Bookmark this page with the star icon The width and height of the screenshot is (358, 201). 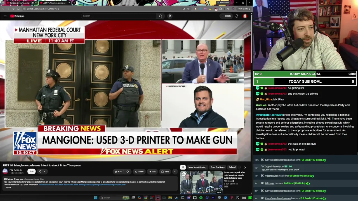tap(188, 9)
